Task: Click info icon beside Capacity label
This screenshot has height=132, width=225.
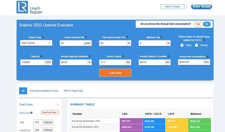Action: click(x=41, y=56)
